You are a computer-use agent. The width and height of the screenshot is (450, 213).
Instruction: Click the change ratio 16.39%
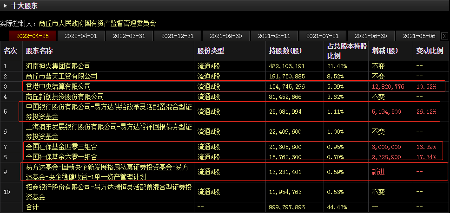tap(426, 147)
